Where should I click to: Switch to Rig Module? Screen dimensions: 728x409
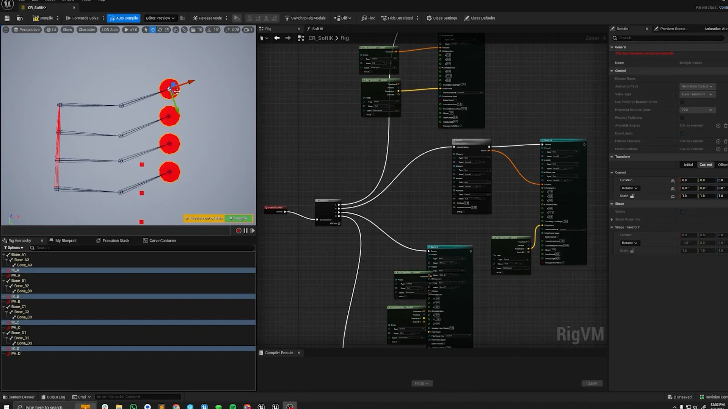tap(306, 18)
